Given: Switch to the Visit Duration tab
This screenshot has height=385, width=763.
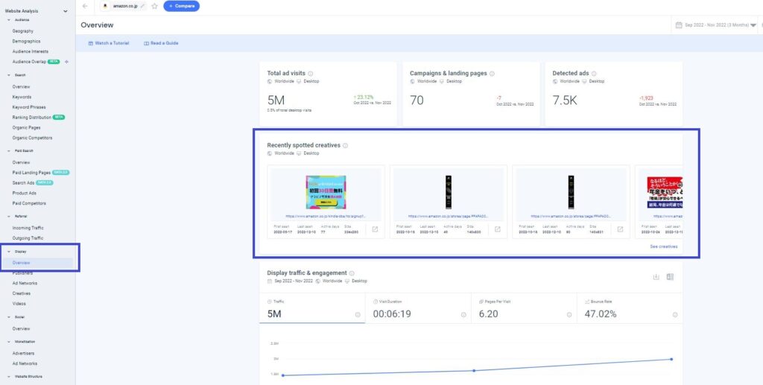Looking at the screenshot, I should click(x=418, y=308).
